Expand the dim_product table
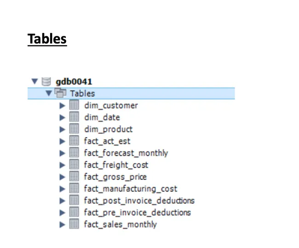The width and height of the screenshot is (299, 248). click(x=63, y=129)
